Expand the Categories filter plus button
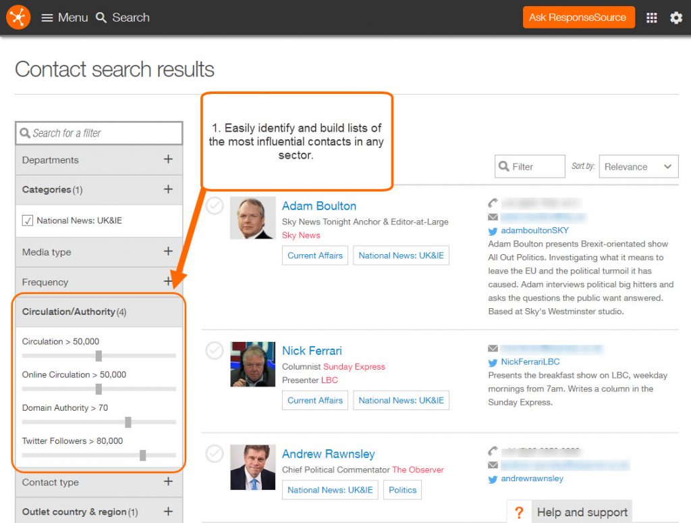Image resolution: width=691 pixels, height=523 pixels. 168,189
